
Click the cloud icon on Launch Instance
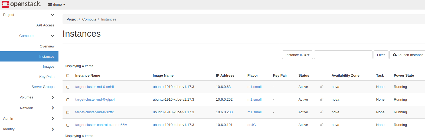(395, 55)
